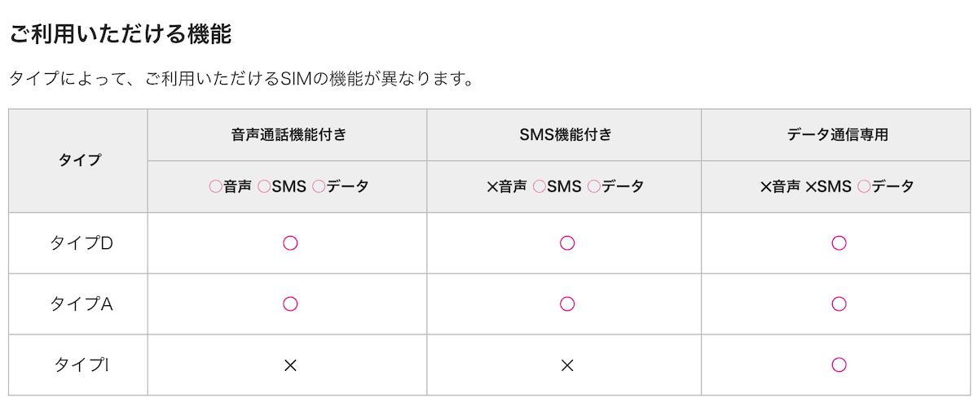
Task: Click the ×音声 ×SMS ○データ feature summary
Action: pos(837,186)
